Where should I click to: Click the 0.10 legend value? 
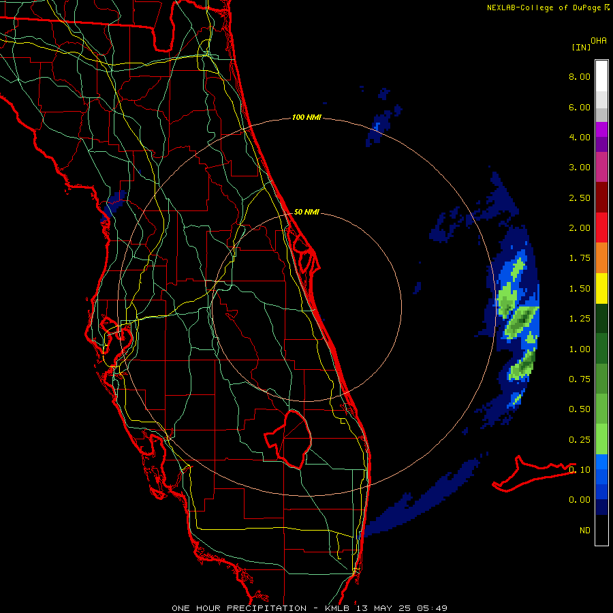[580, 470]
